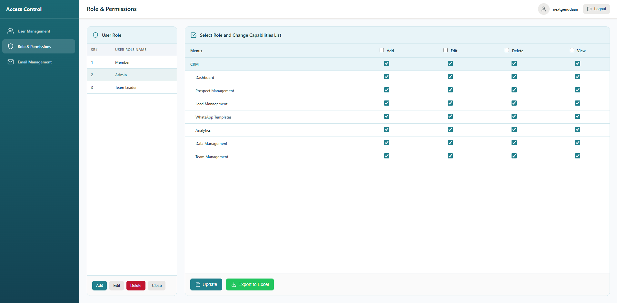Go to User Management in sidebar

(34, 31)
